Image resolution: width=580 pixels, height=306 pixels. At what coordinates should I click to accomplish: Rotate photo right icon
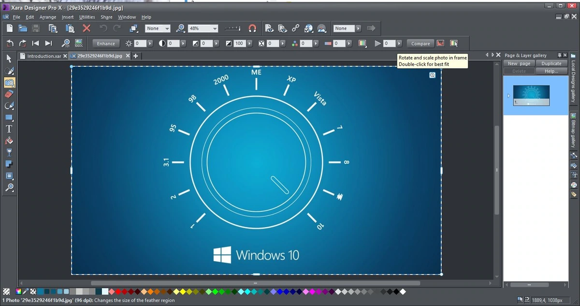[x=22, y=43]
